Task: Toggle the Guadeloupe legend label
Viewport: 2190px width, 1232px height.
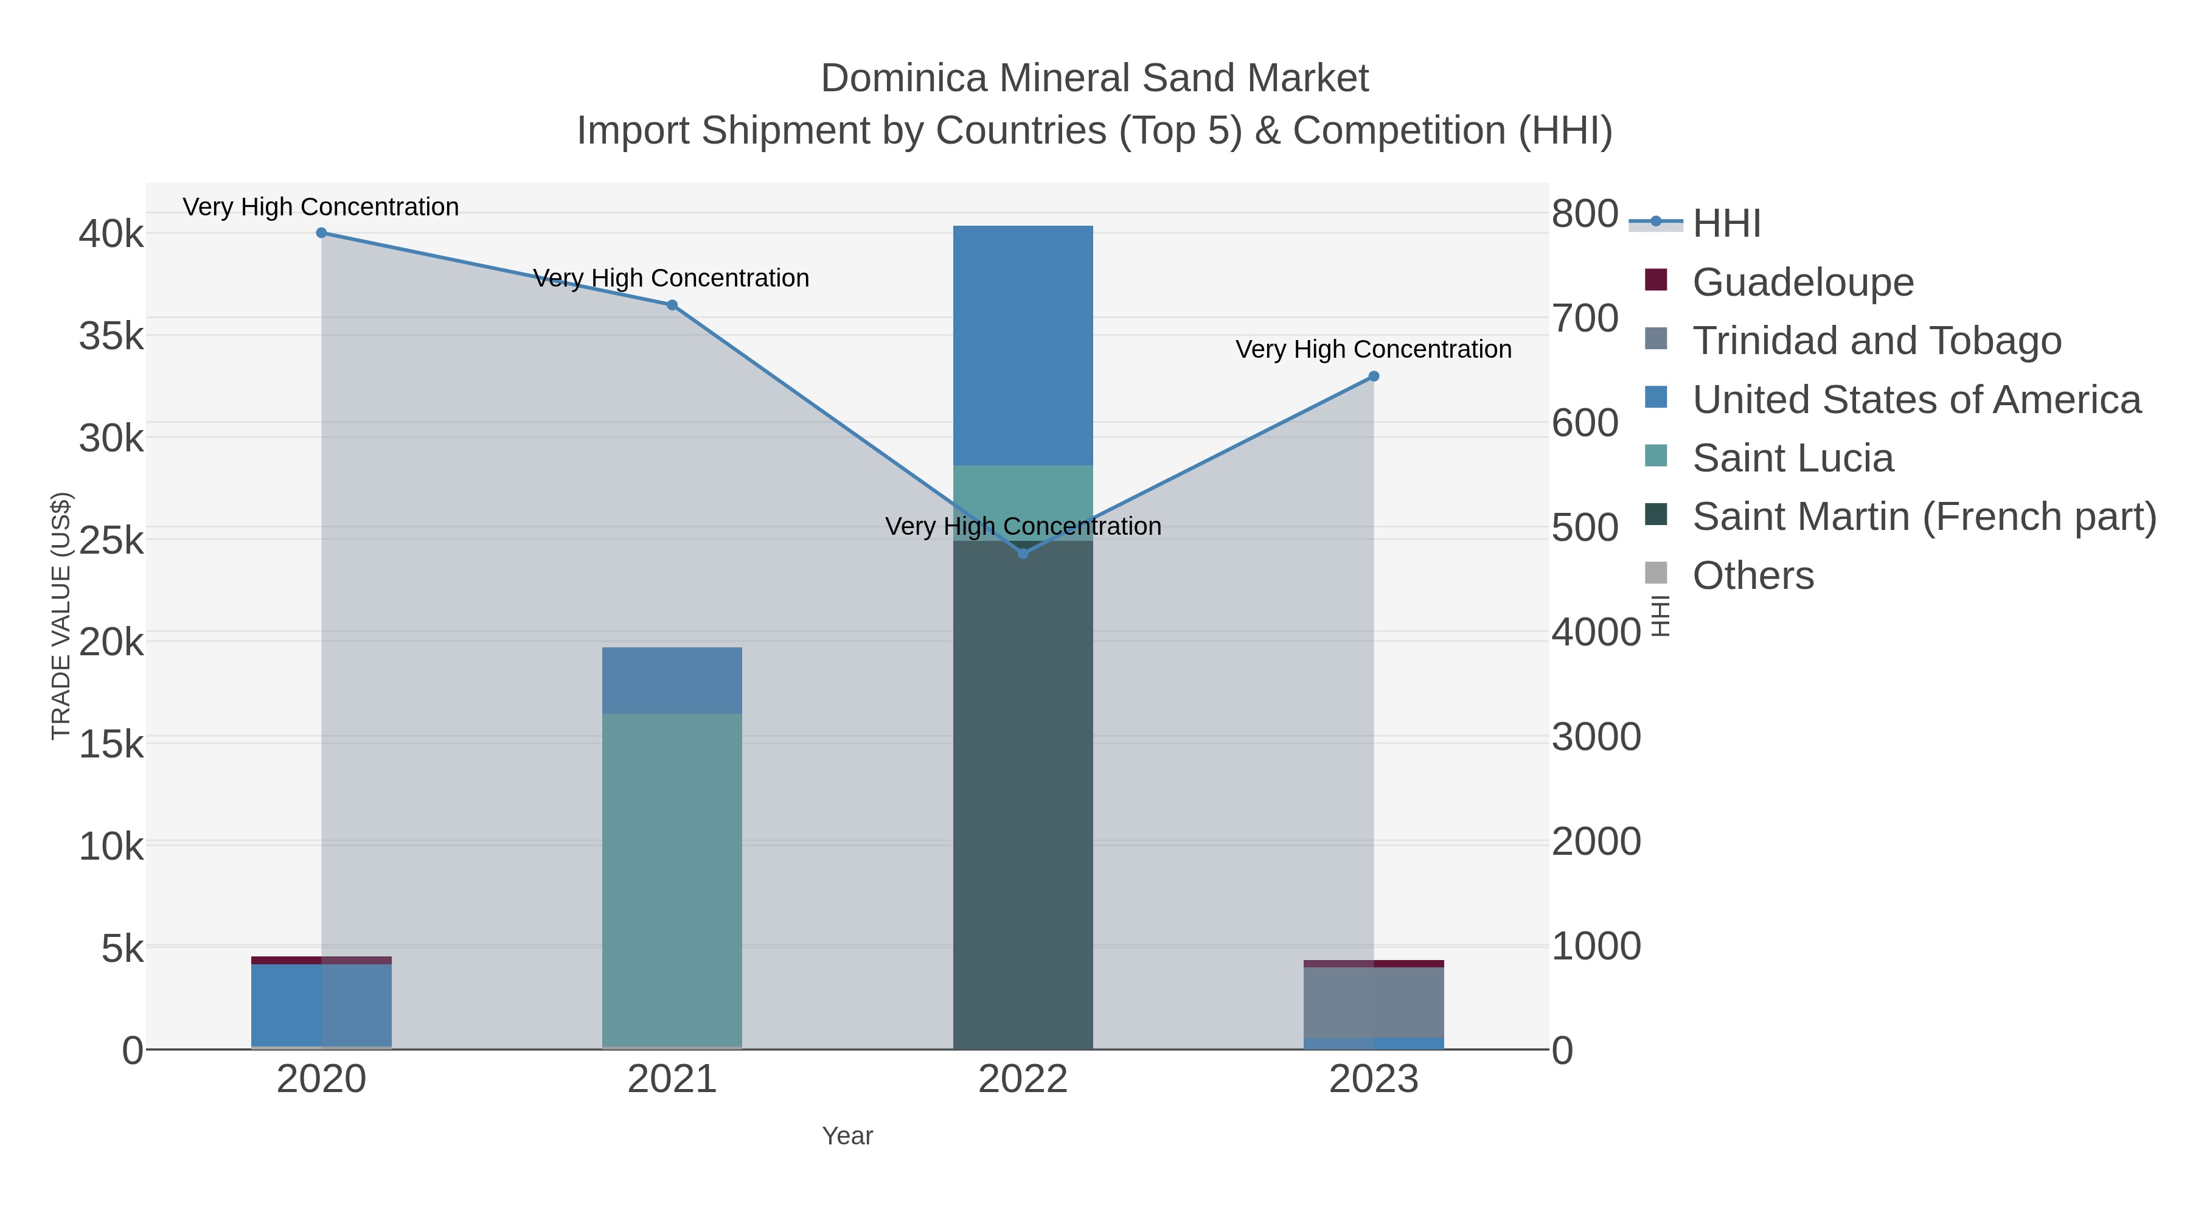Action: (1803, 282)
